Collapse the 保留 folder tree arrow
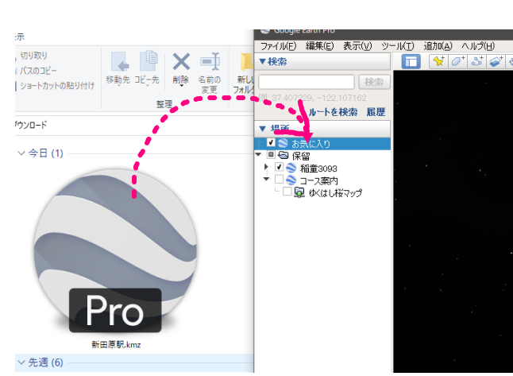 (258, 154)
